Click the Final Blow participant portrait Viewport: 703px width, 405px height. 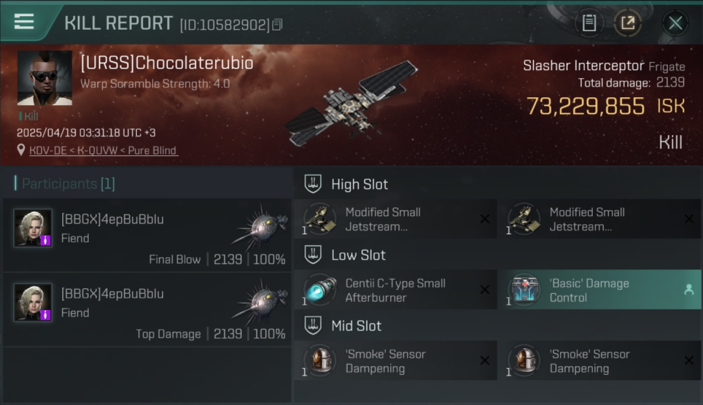tap(33, 228)
